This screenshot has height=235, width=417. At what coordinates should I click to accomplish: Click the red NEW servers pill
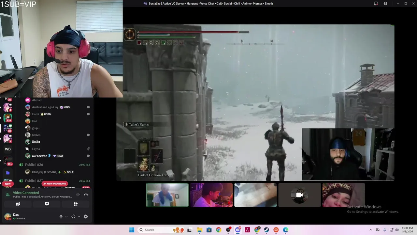pyautogui.click(x=8, y=184)
